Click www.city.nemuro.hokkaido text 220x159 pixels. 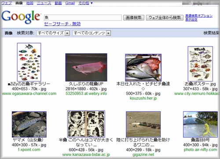[x=197, y=93]
